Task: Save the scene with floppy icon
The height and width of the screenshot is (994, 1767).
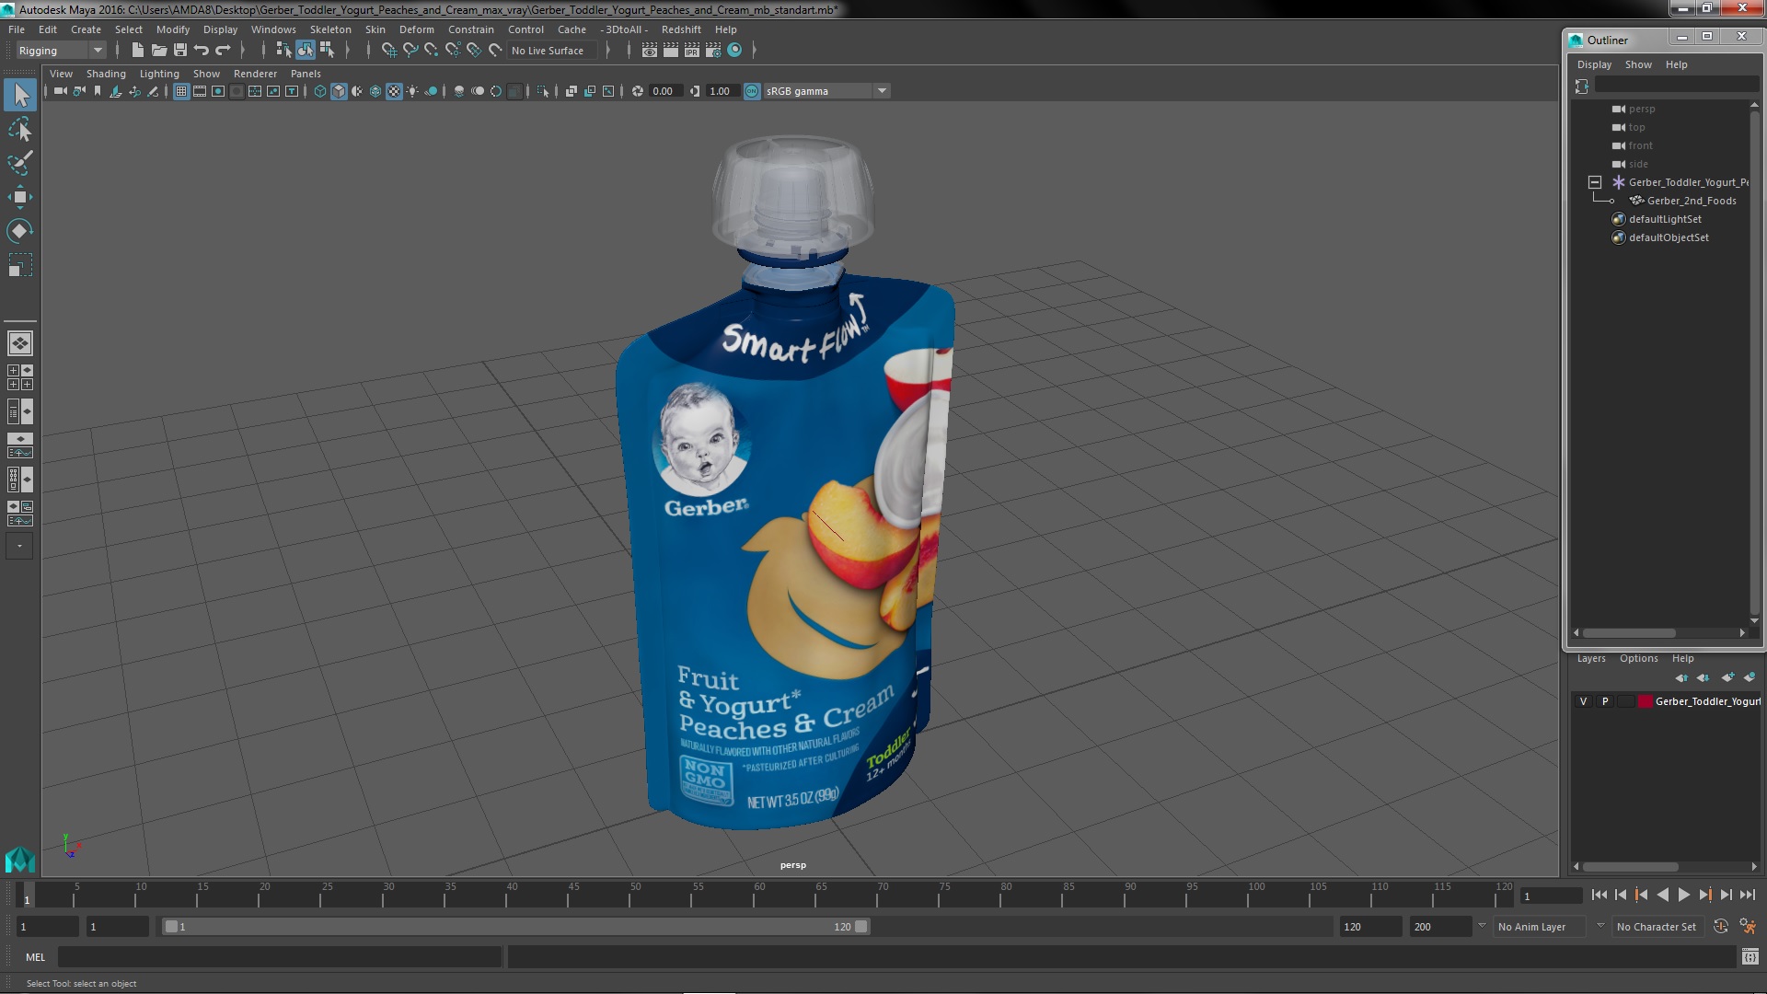Action: [180, 51]
